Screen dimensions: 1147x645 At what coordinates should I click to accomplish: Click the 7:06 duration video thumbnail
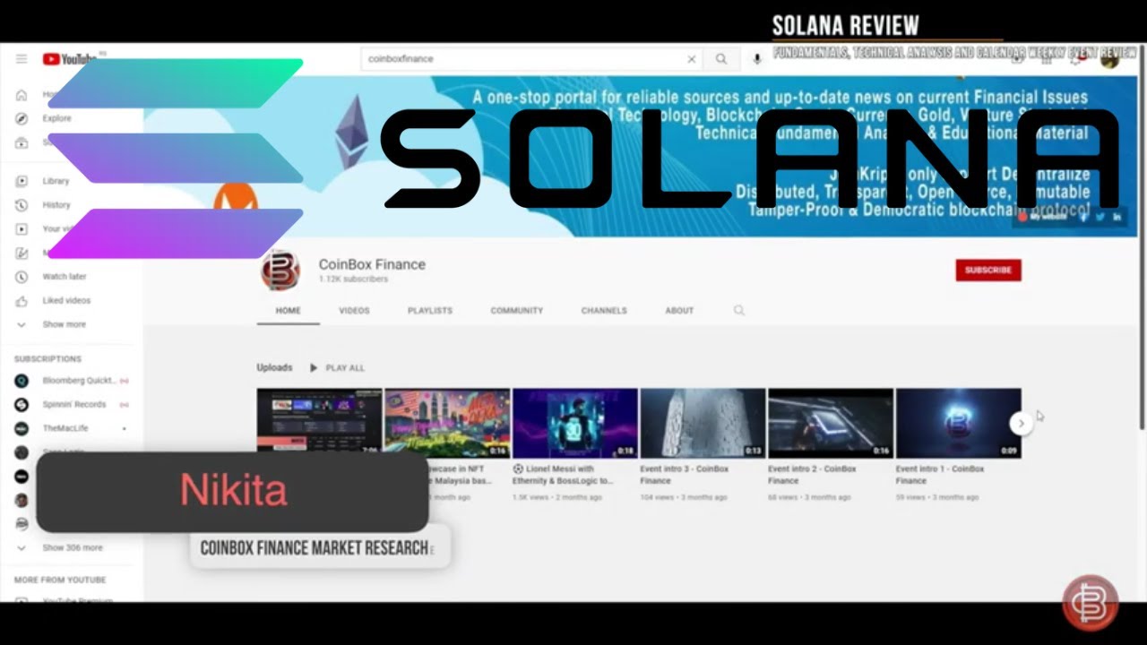click(x=319, y=423)
